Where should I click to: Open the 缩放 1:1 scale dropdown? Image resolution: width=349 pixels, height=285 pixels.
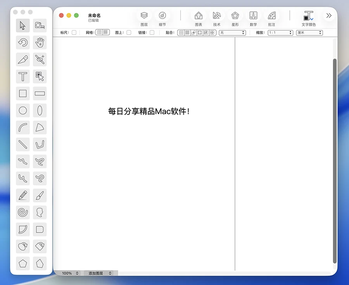[x=280, y=33]
